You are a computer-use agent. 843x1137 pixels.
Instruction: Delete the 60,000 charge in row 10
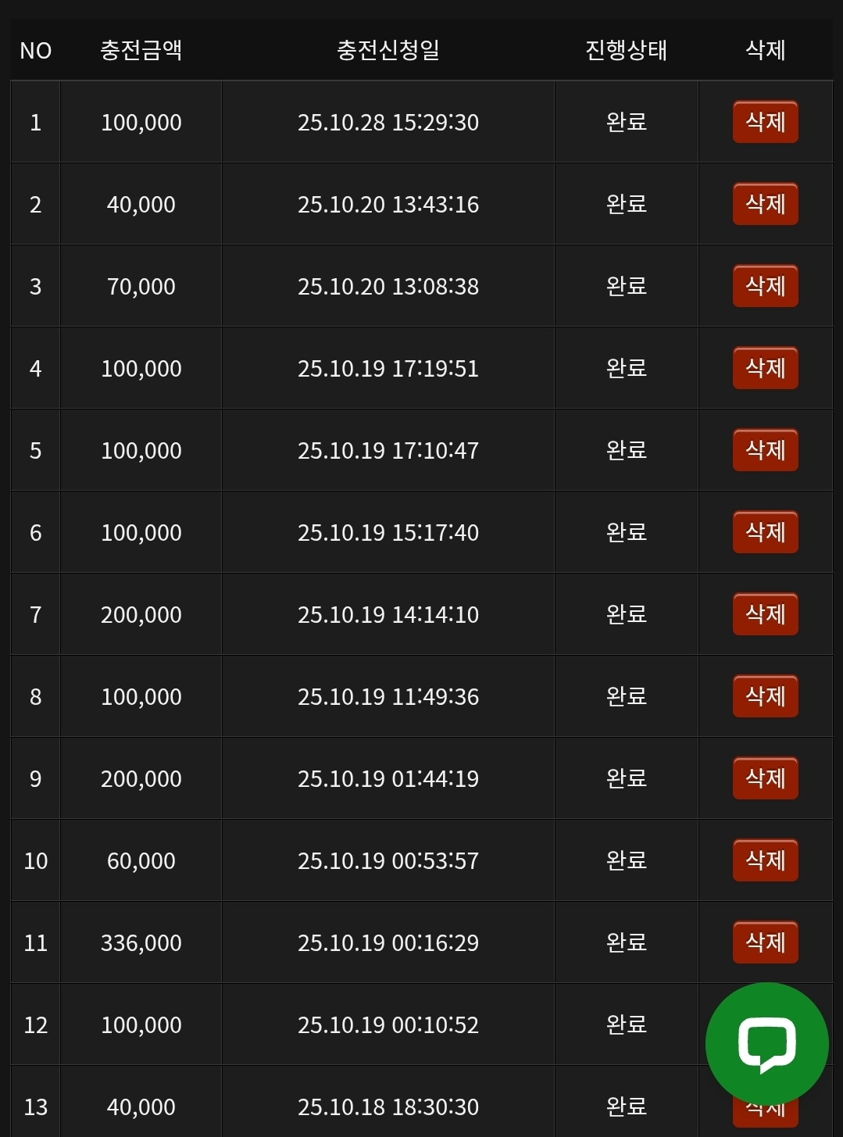[x=765, y=860]
